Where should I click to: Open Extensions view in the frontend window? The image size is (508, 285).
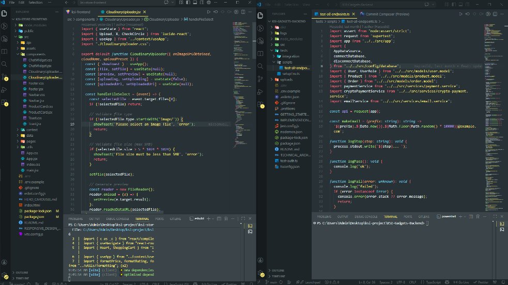click(x=5, y=103)
